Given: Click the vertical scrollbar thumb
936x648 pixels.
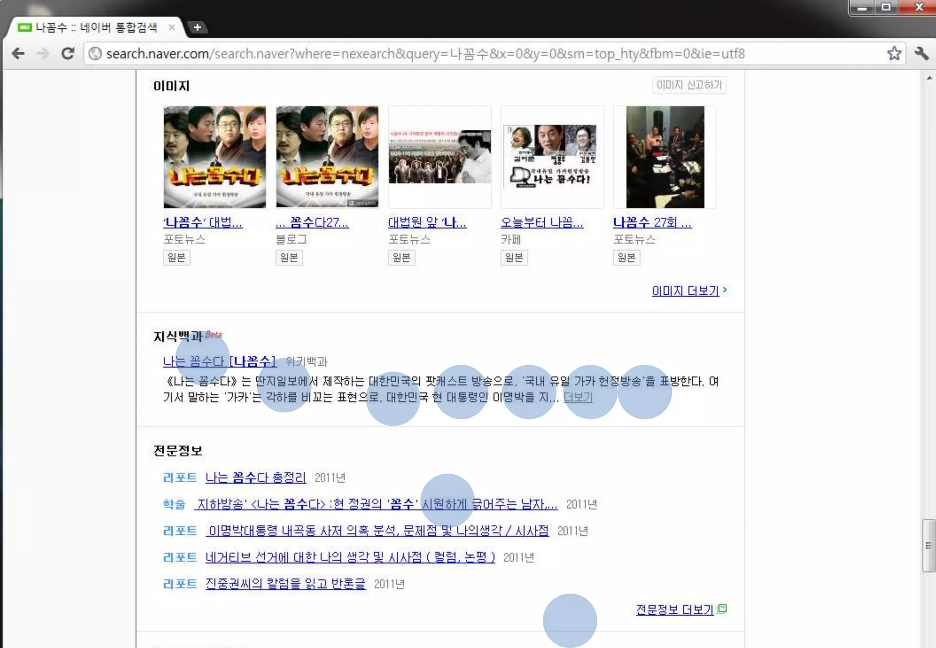Looking at the screenshot, I should 928,545.
